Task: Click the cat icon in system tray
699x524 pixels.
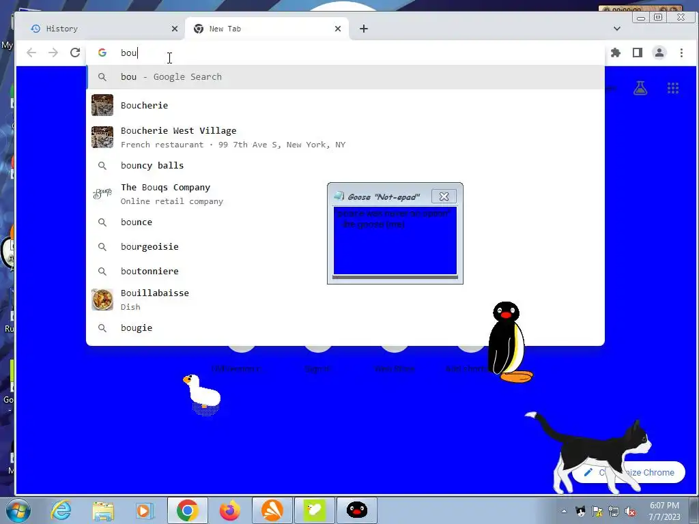Action: [x=580, y=511]
